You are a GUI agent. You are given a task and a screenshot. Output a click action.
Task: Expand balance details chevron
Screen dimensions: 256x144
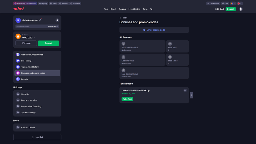point(34,38)
